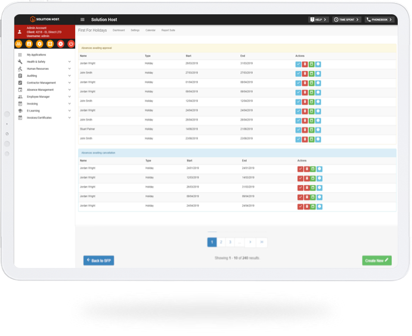Click red delete icon for Stuart Palmer's absence
This screenshot has width=412, height=336.
tap(305, 130)
